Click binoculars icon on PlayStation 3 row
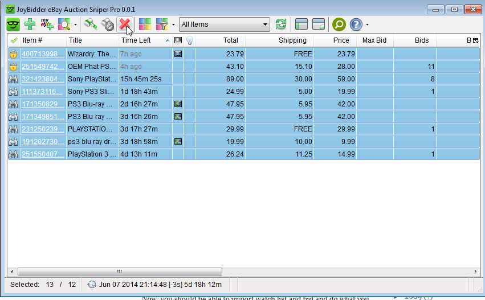The width and height of the screenshot is (485, 300). tap(13, 154)
